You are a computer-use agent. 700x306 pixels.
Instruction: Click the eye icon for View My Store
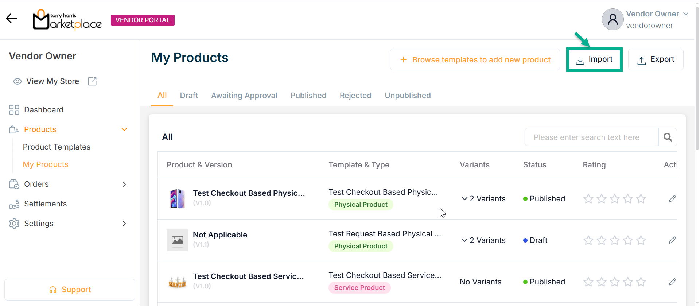pyautogui.click(x=17, y=81)
